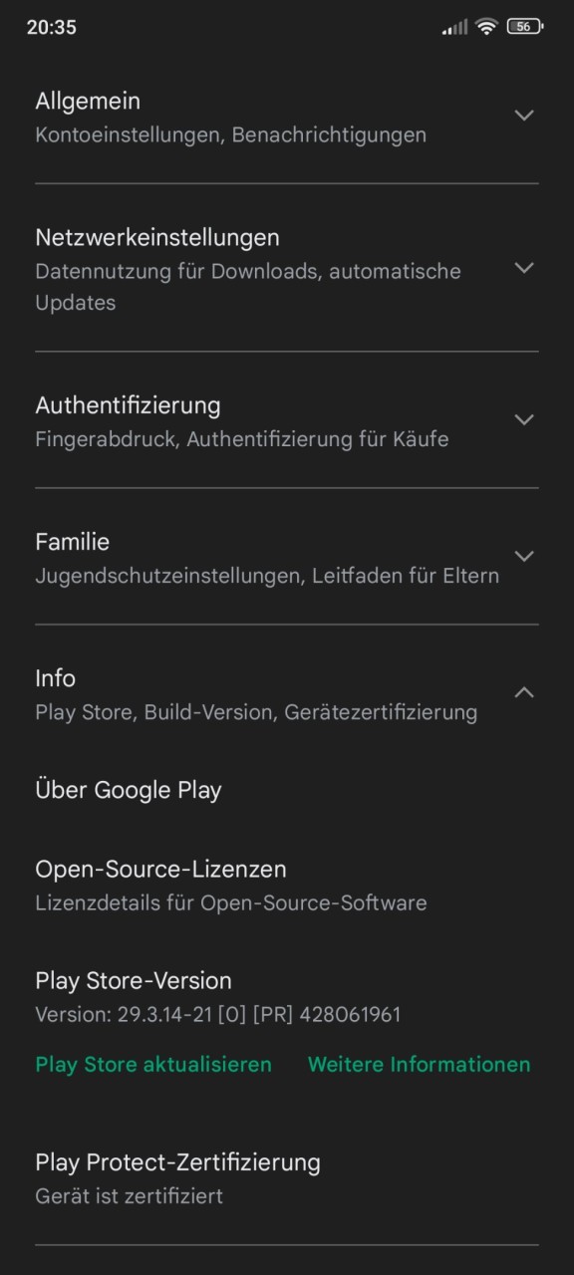Tap the signal strength icon
This screenshot has height=1275, width=574.
(454, 28)
